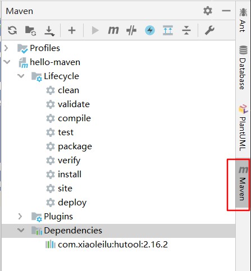Add Maven project with plus icon

72,30
